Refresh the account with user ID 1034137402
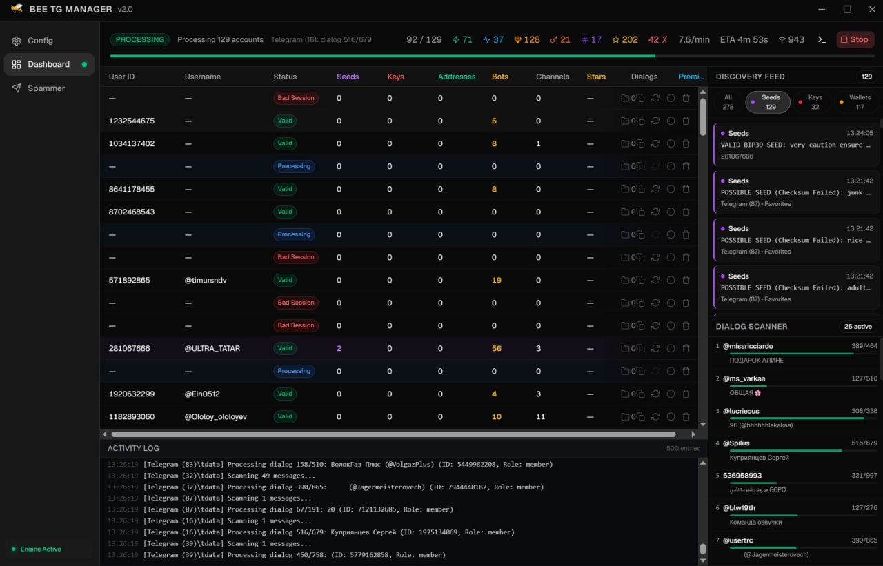This screenshot has width=883, height=566. (655, 143)
